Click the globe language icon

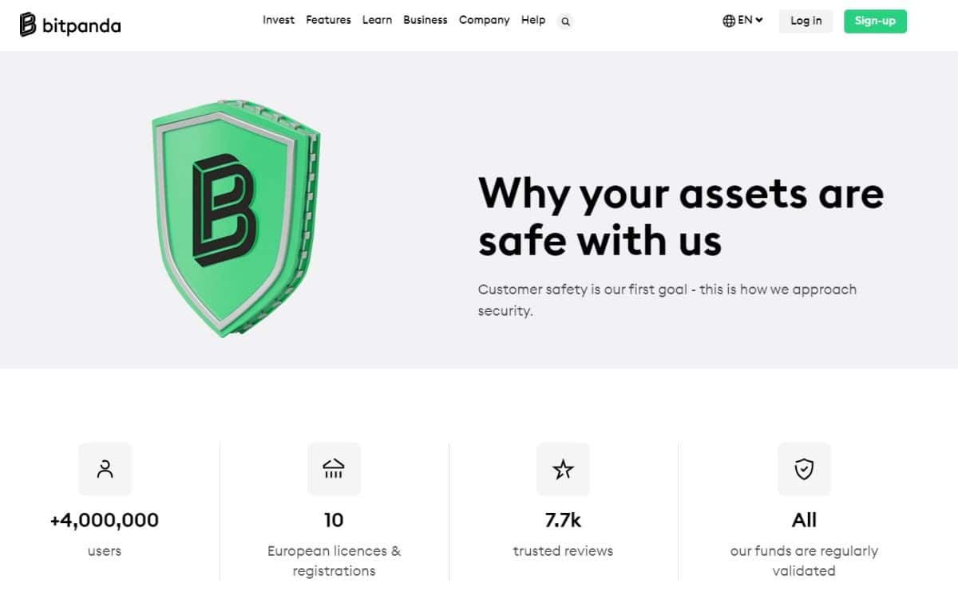pyautogui.click(x=728, y=20)
